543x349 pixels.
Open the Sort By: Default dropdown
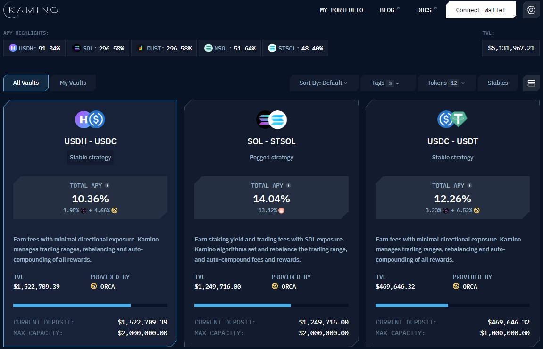click(x=324, y=83)
